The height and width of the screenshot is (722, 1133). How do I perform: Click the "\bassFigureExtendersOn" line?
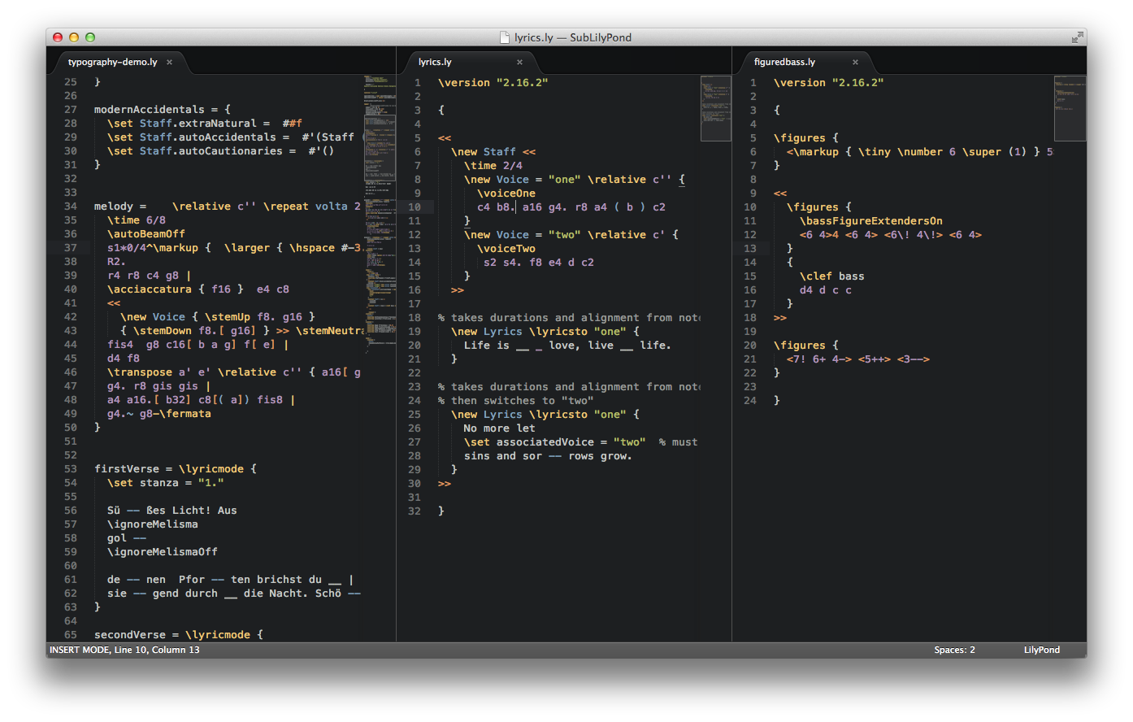point(871,221)
